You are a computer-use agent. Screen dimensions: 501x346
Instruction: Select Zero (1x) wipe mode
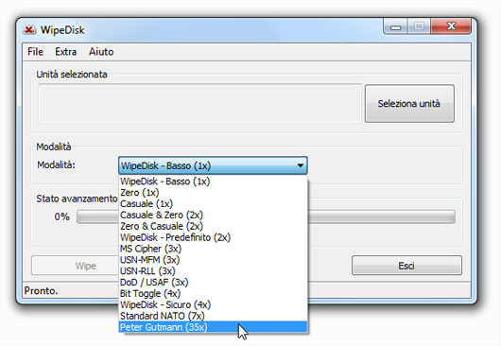point(213,192)
